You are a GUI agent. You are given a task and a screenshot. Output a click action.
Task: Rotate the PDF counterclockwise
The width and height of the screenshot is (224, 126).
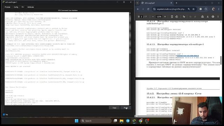(177, 17)
